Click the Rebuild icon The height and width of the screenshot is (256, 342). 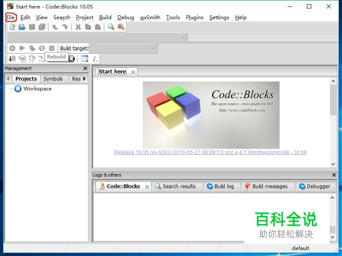point(42,48)
